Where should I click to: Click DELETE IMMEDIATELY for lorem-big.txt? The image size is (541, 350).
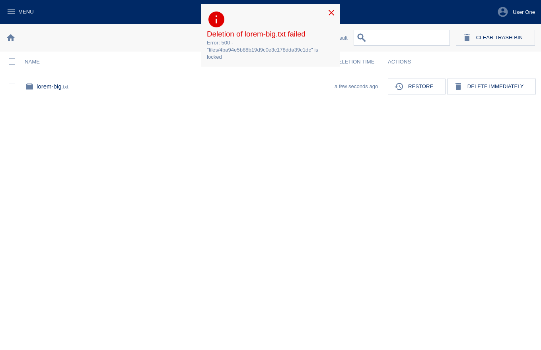pyautogui.click(x=491, y=87)
